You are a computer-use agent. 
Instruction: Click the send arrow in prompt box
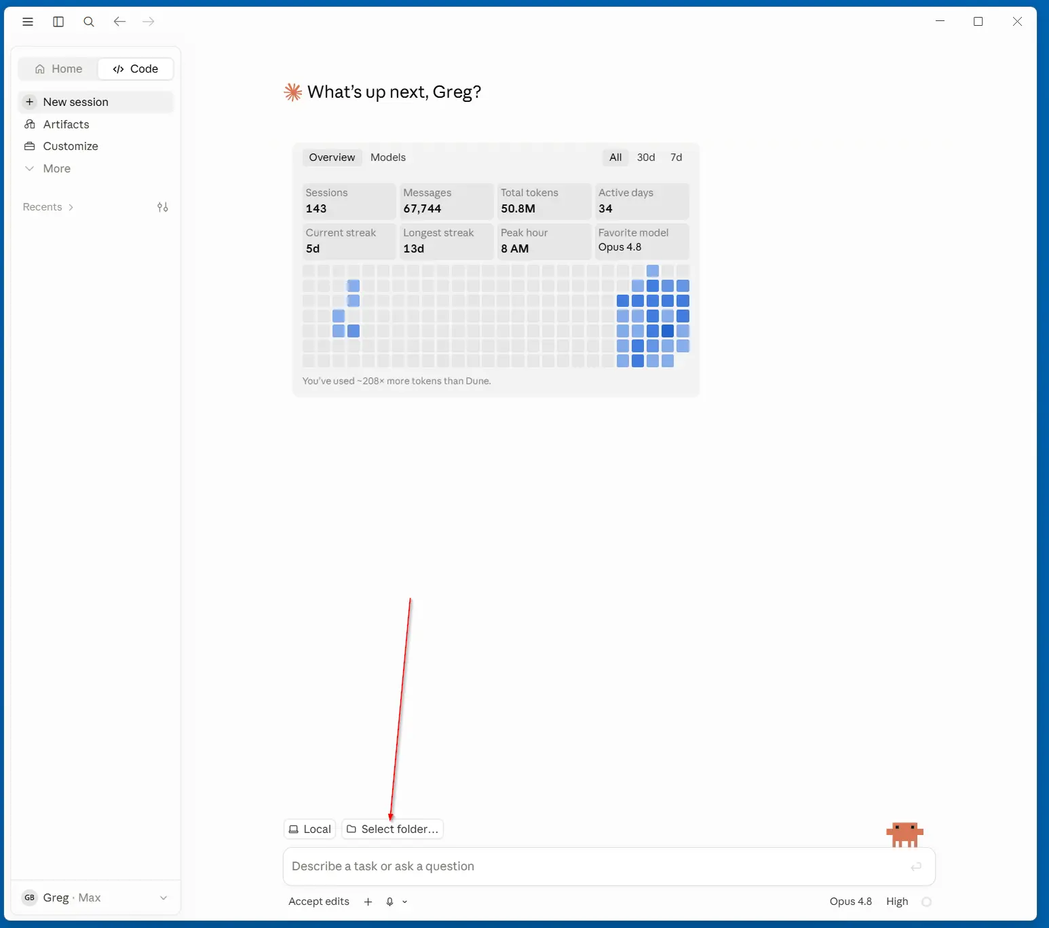coord(916,866)
